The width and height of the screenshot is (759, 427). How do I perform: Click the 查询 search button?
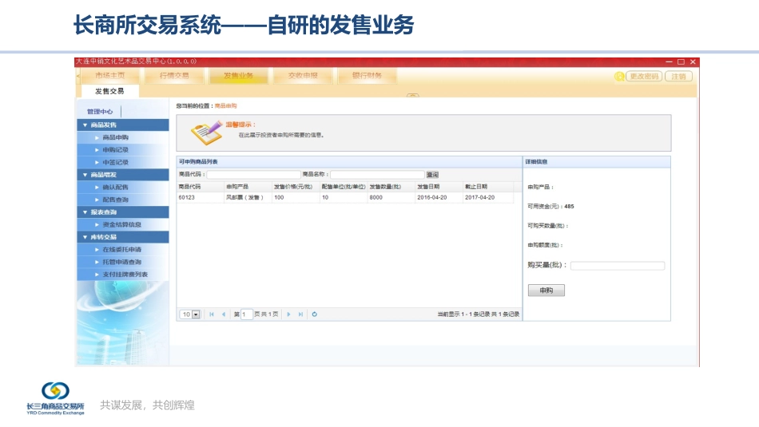coord(432,175)
